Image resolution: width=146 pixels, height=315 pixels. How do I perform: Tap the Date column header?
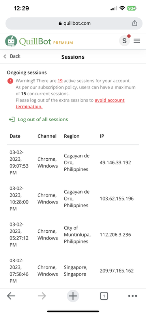coord(15,136)
